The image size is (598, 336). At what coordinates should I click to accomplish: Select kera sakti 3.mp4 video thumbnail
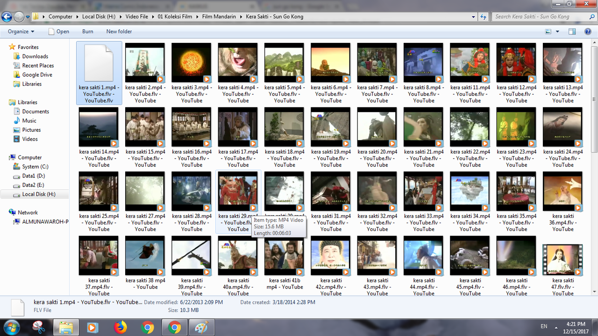pyautogui.click(x=192, y=63)
